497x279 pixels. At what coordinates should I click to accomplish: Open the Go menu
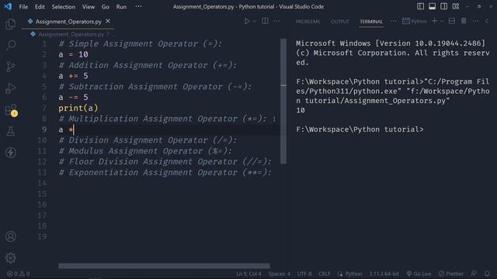(x=106, y=7)
